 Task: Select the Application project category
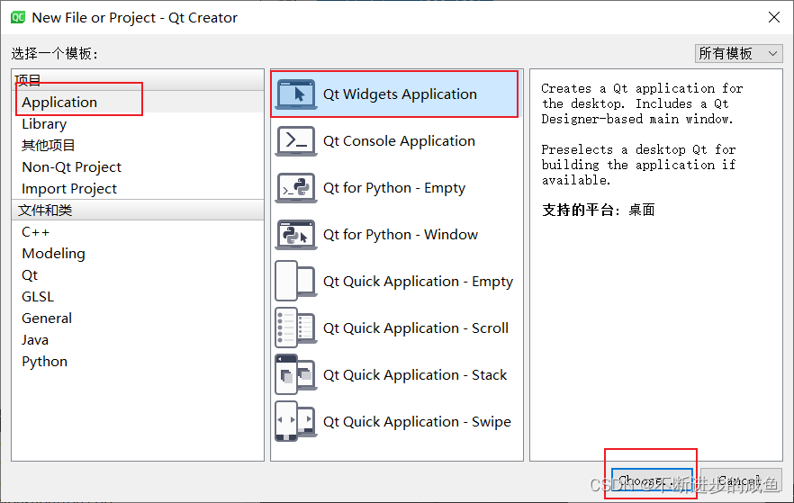[x=138, y=103]
